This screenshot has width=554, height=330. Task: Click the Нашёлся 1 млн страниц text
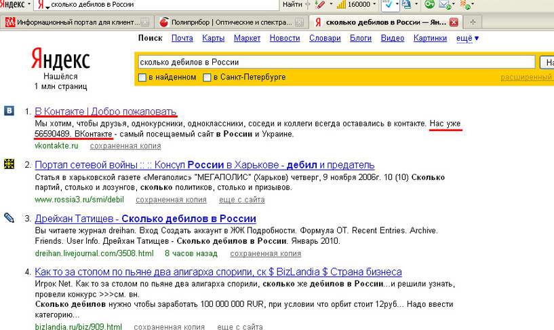tap(61, 81)
